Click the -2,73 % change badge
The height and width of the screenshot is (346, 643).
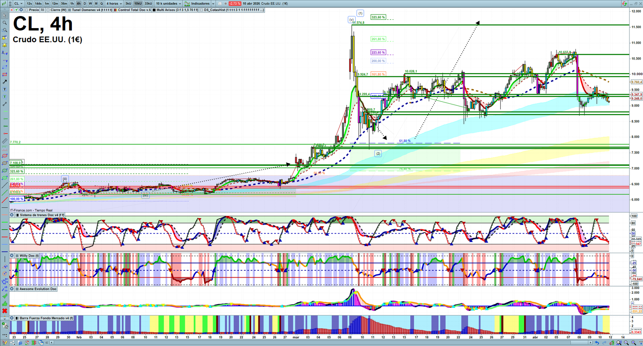(x=235, y=3)
